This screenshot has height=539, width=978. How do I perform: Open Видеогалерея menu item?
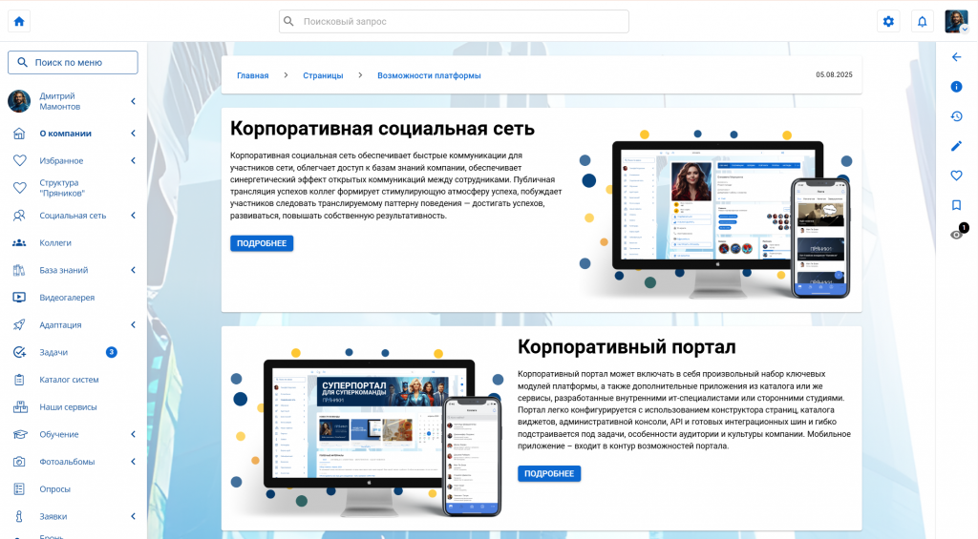(68, 298)
